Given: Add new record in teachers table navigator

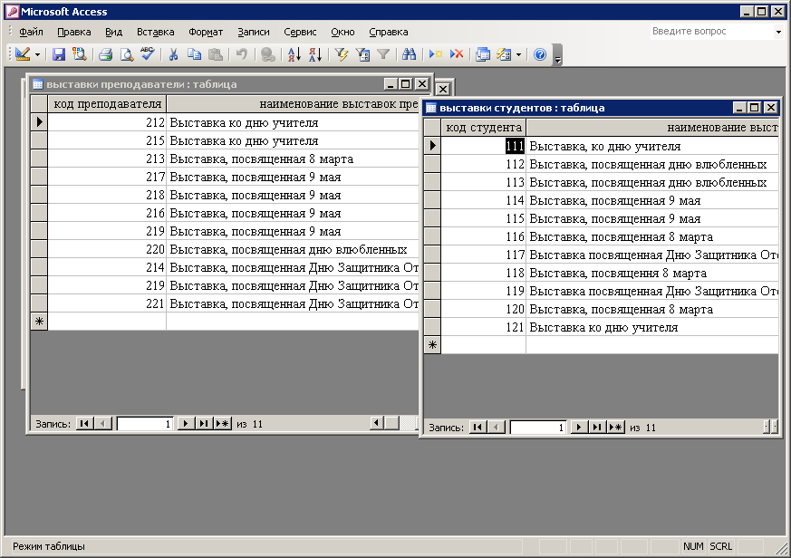Looking at the screenshot, I should point(222,424).
